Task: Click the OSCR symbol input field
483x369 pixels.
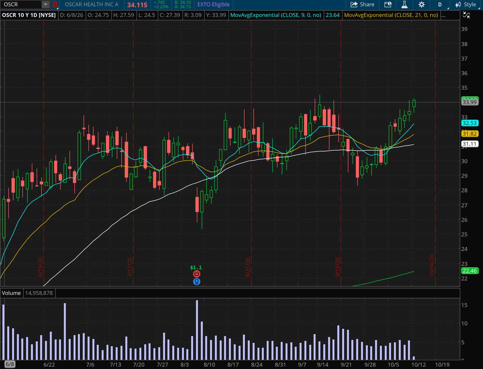Action: (x=21, y=4)
